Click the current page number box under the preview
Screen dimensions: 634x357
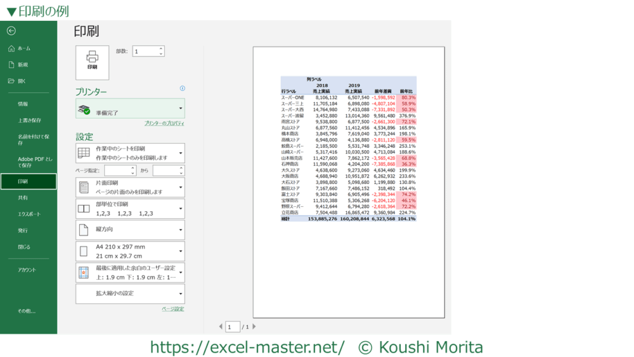233,327
